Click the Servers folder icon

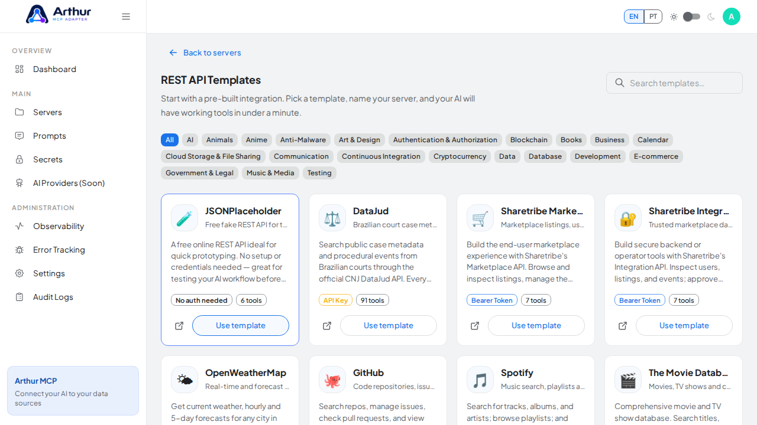(x=20, y=112)
